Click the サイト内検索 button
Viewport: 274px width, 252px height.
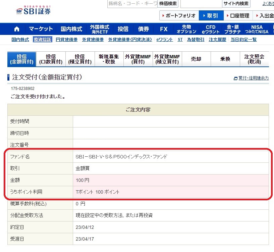[x=236, y=4]
